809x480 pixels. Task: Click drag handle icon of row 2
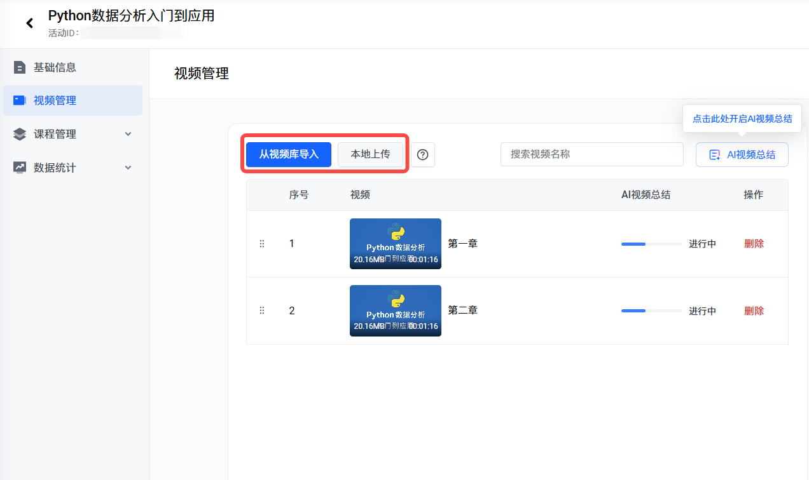coord(261,310)
